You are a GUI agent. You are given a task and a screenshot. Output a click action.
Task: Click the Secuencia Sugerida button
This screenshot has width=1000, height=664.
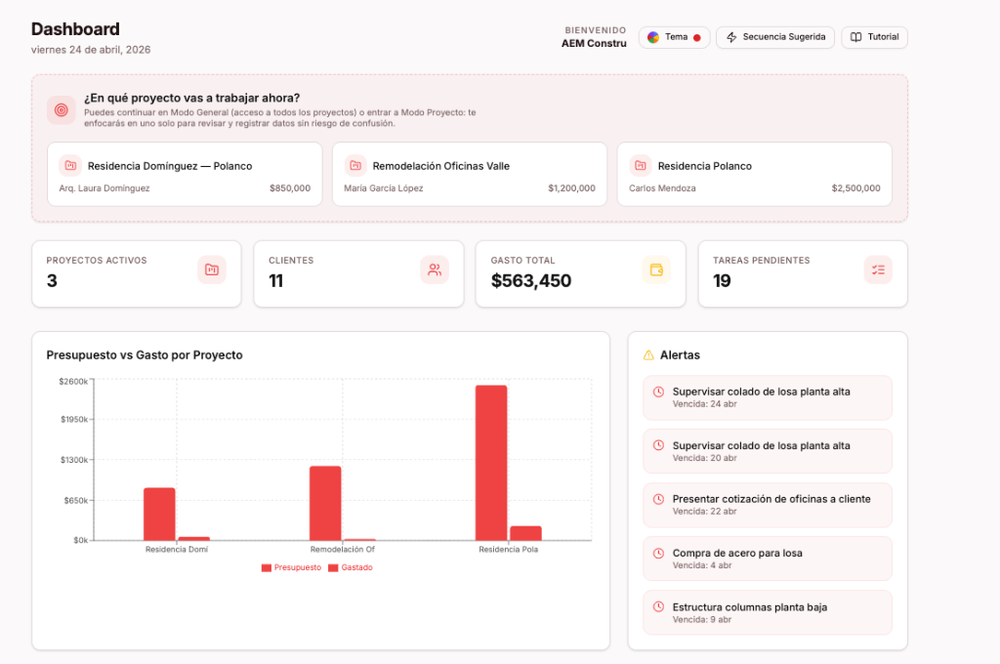pos(774,37)
